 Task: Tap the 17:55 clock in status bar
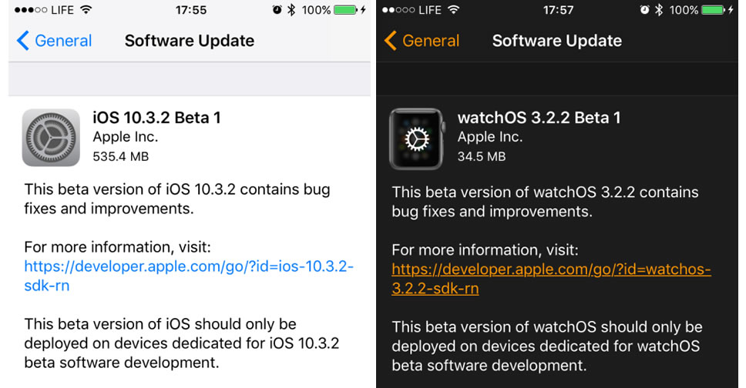tap(190, 10)
